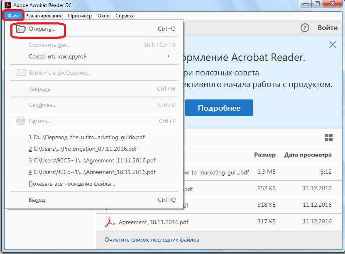
Task: Switch to grid view using the tiles icon
Action: point(329,138)
